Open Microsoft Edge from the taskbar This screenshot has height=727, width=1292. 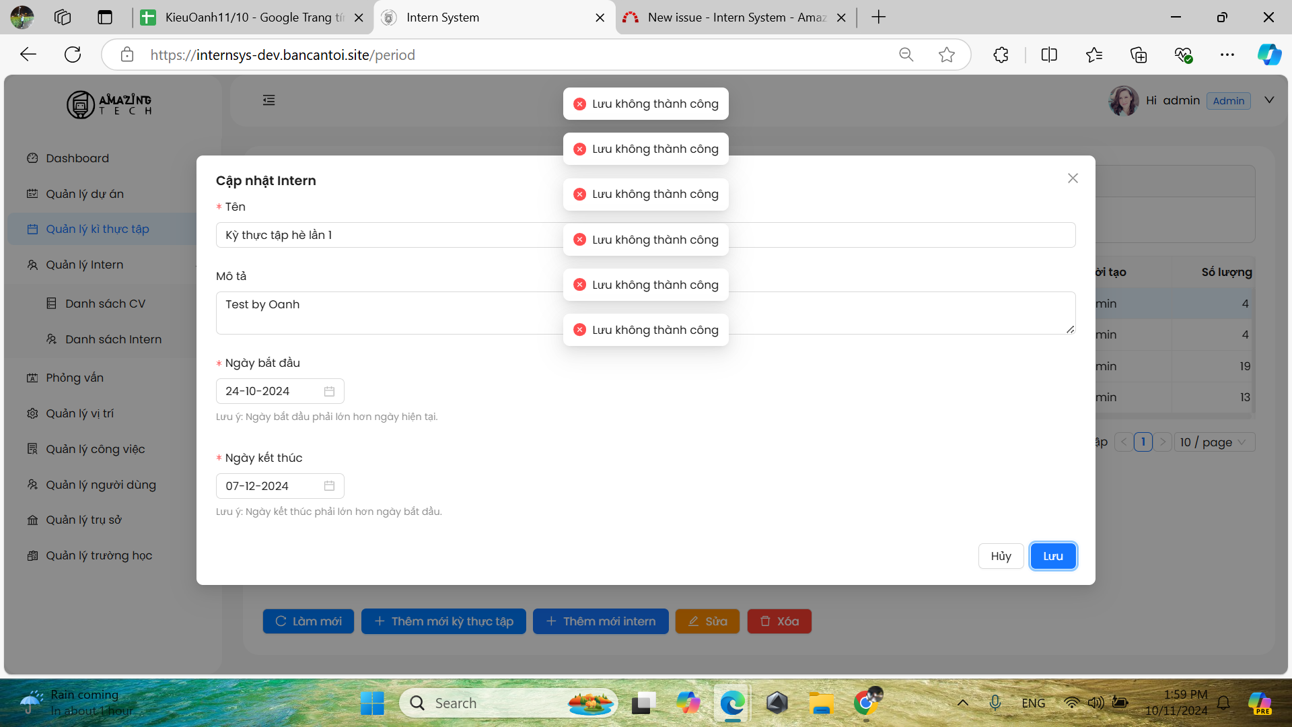tap(732, 703)
